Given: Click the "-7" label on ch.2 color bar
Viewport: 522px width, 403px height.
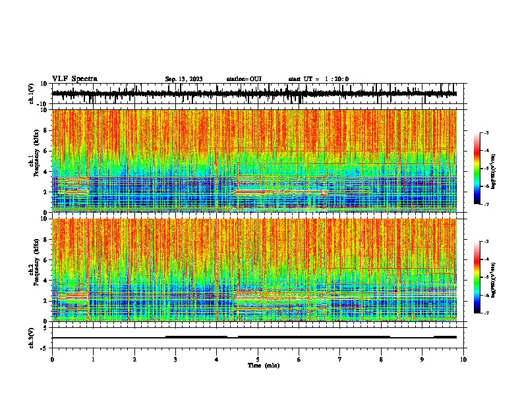Looking at the screenshot, I should (486, 313).
